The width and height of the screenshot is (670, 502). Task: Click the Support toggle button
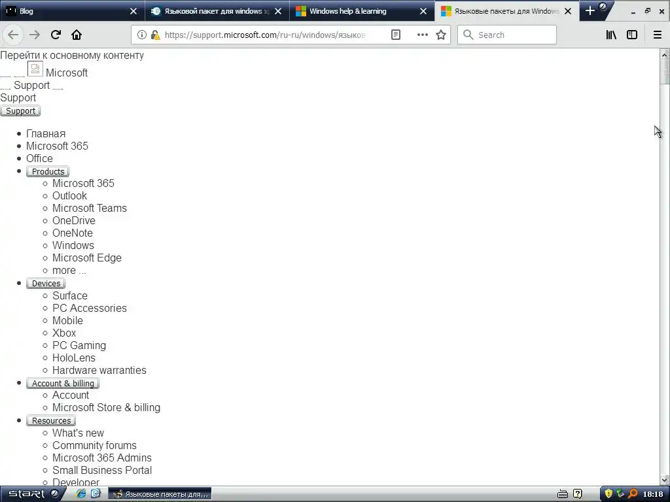pos(20,111)
